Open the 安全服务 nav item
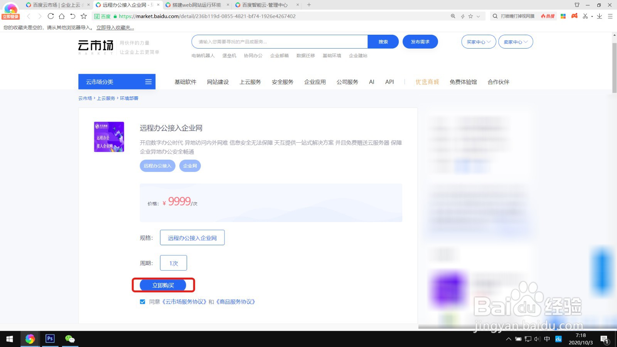 [283, 82]
